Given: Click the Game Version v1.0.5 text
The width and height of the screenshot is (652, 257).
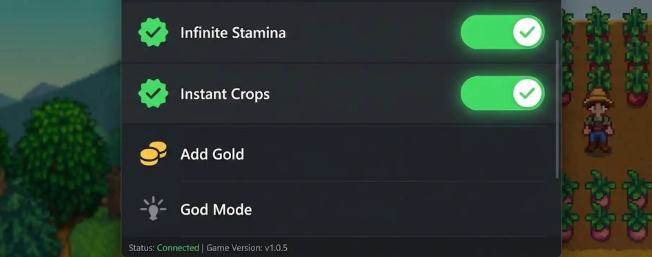Looking at the screenshot, I should point(246,248).
